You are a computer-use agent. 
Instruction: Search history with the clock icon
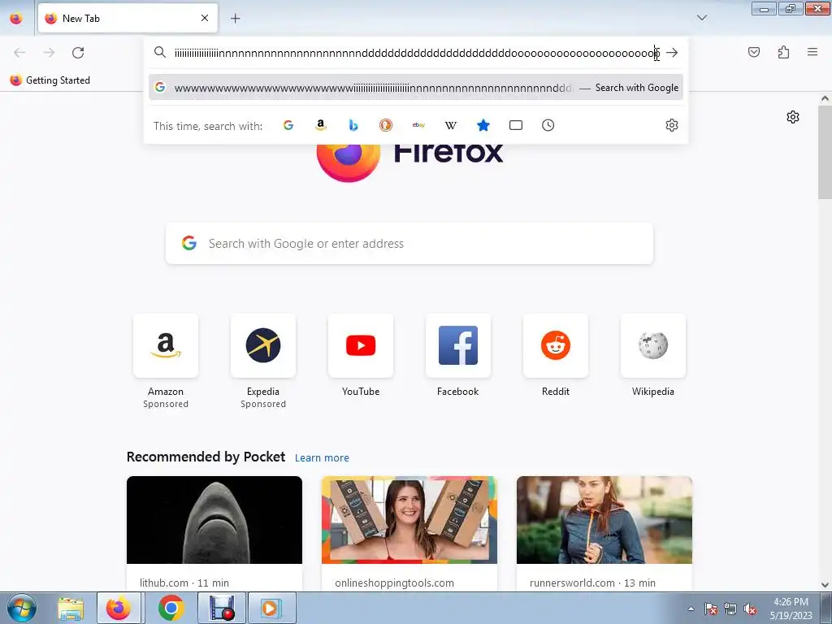tap(548, 125)
